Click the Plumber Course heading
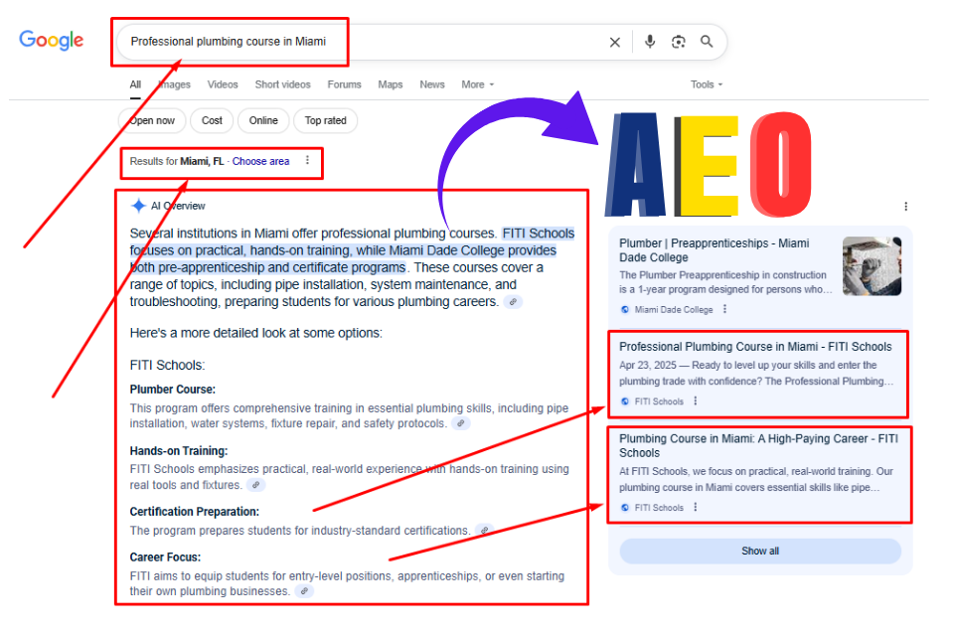 pyautogui.click(x=172, y=390)
